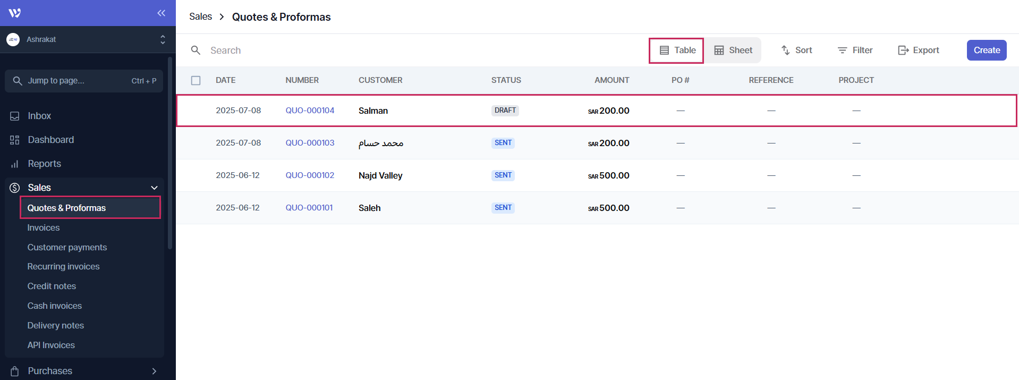Click the search magnifier icon
Viewport: 1019px width, 380px height.
point(196,50)
